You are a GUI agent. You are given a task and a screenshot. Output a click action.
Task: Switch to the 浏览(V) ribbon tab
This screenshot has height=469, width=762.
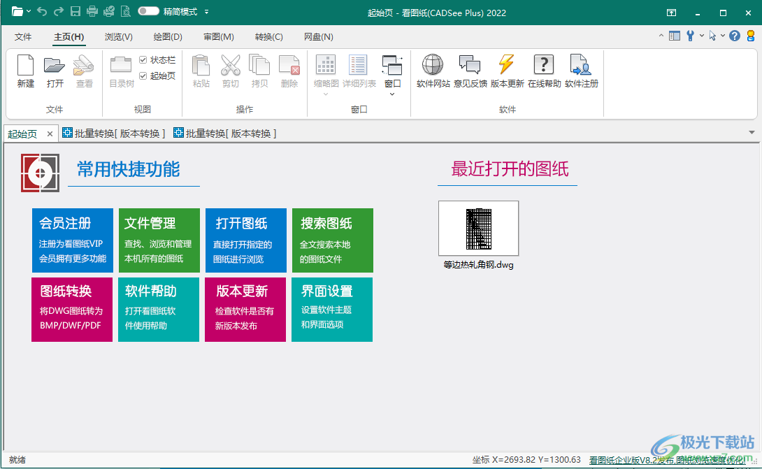pyautogui.click(x=119, y=37)
